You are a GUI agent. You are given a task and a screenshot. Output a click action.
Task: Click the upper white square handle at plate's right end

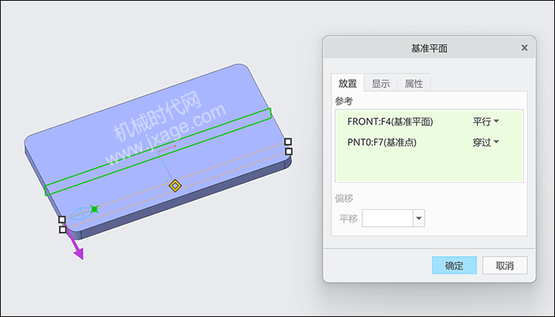pos(288,142)
